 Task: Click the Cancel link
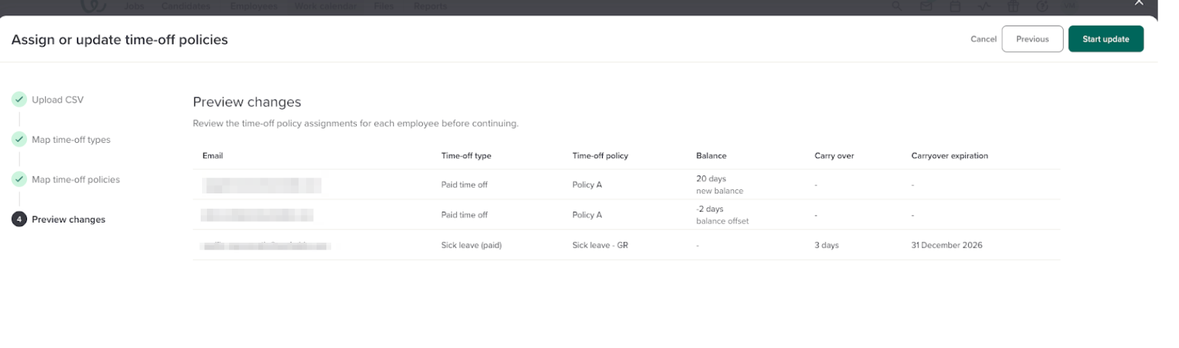point(983,39)
